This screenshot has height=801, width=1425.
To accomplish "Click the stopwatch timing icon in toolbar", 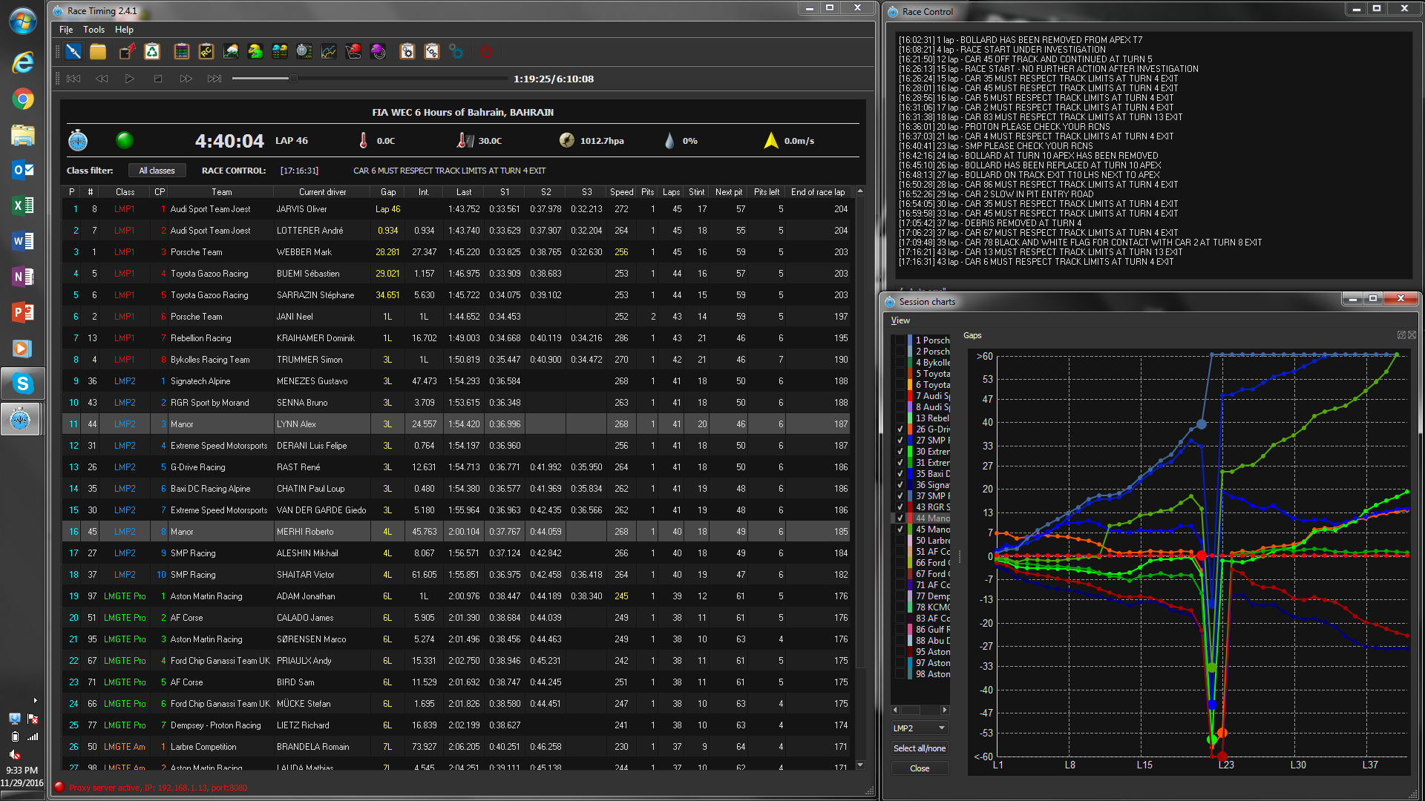I will pyautogui.click(x=304, y=51).
